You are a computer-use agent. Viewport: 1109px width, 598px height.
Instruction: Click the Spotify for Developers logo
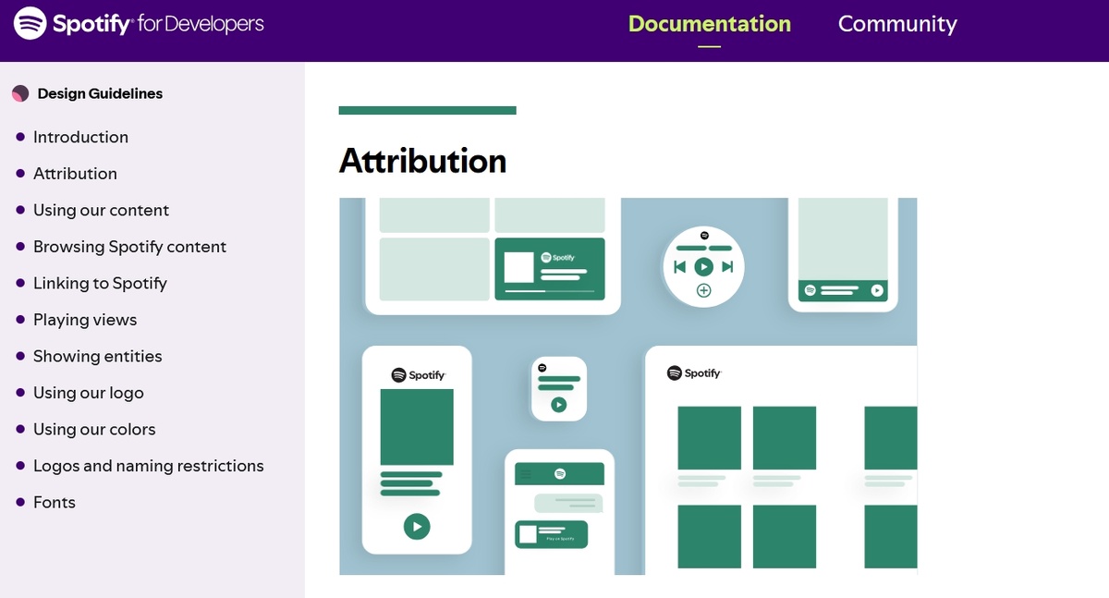(x=140, y=23)
